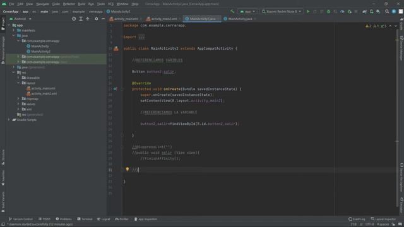Open the Terminal tool window
This screenshot has height=227, width=404.
click(85, 219)
